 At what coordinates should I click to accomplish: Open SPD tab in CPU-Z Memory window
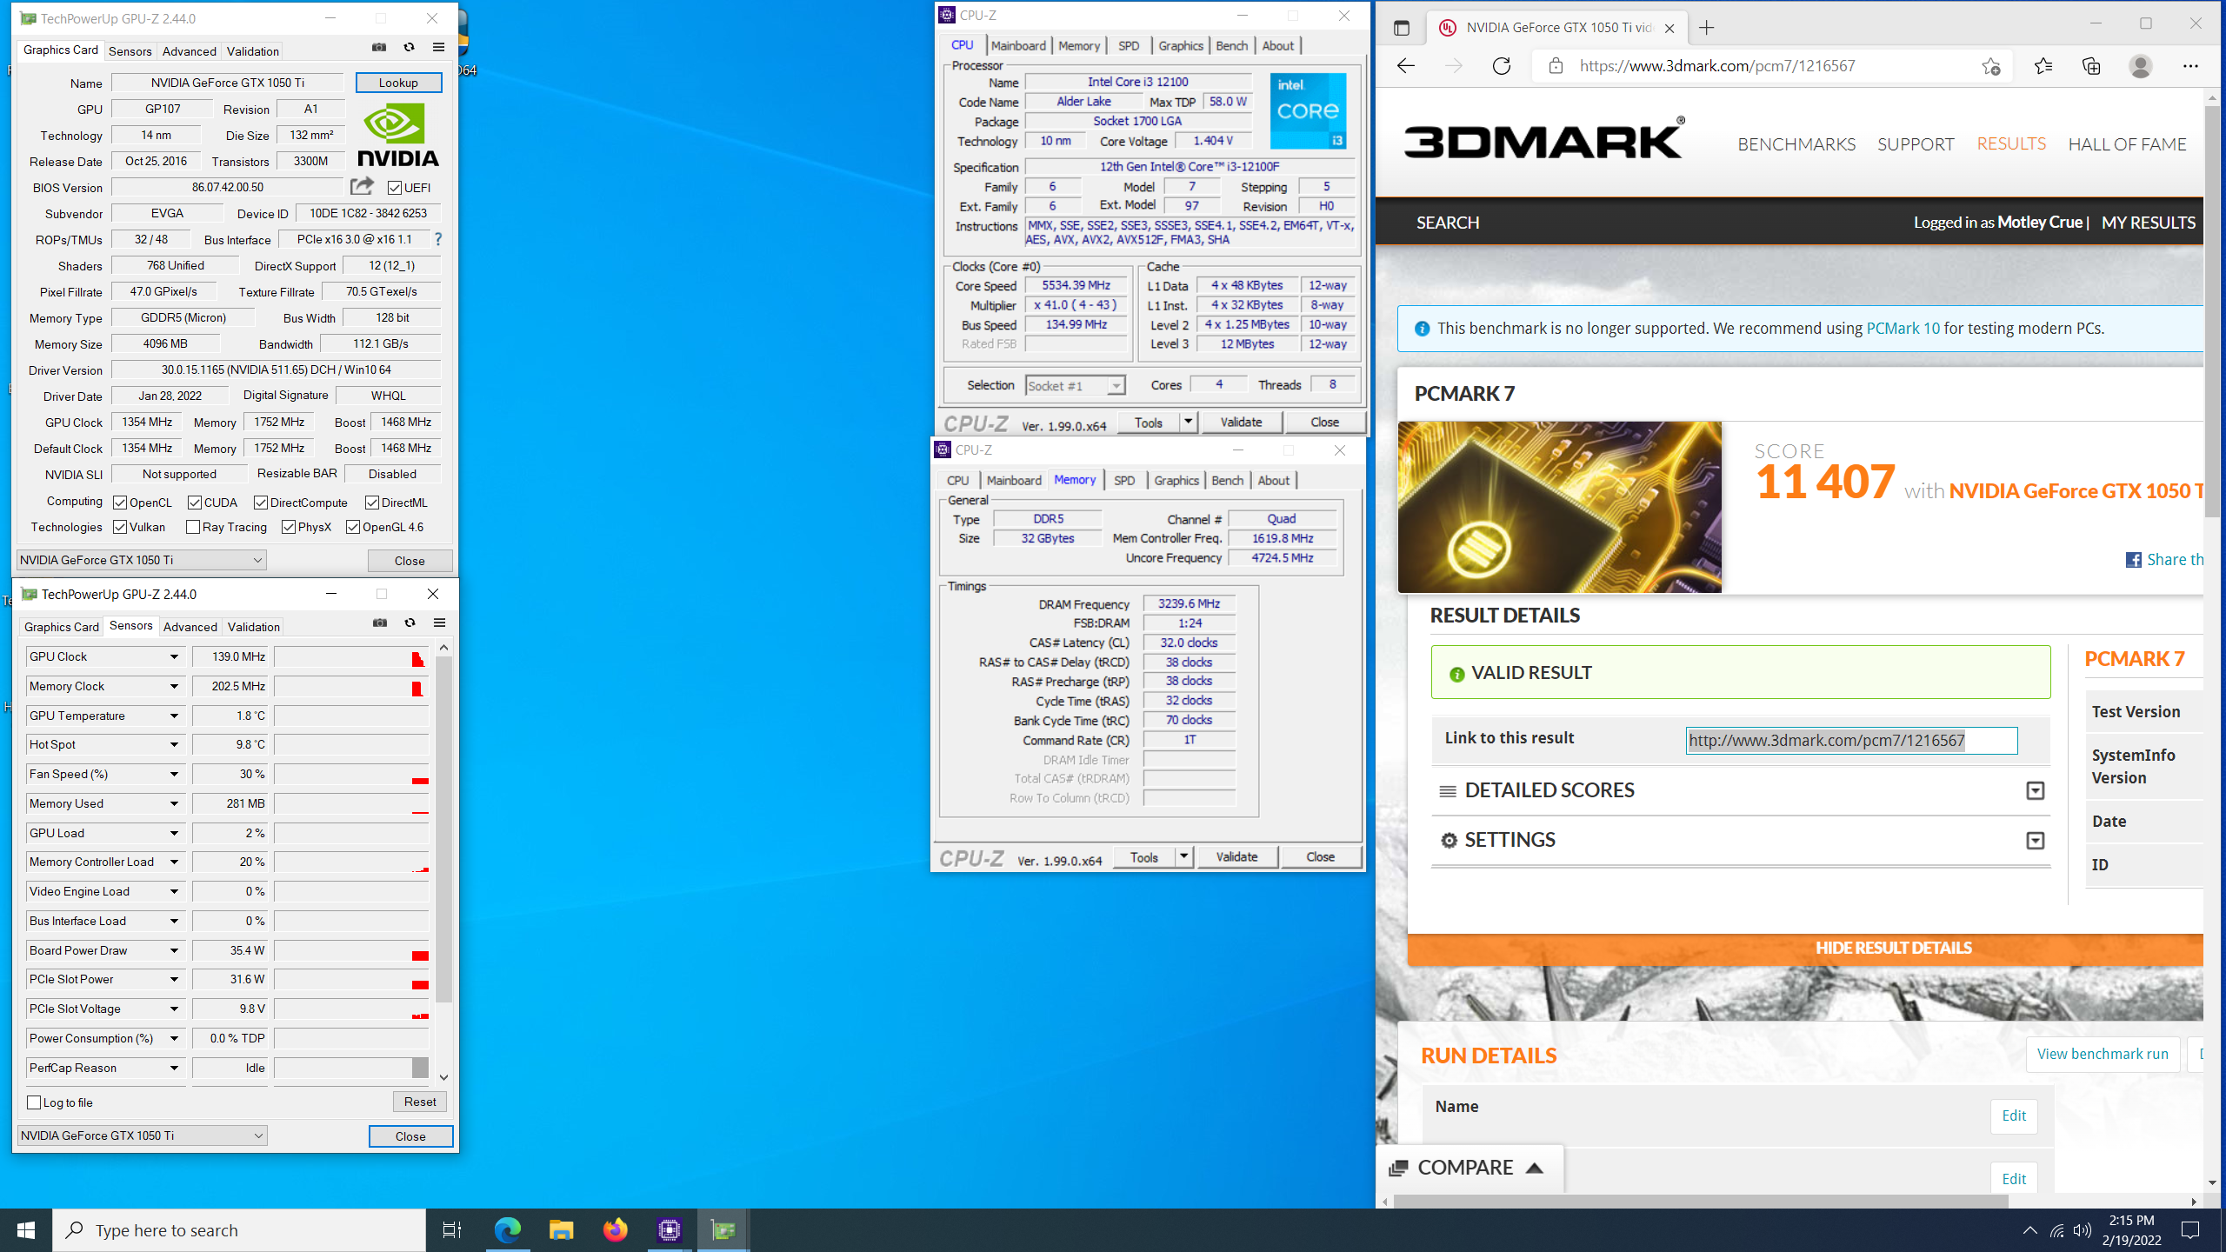(1124, 481)
